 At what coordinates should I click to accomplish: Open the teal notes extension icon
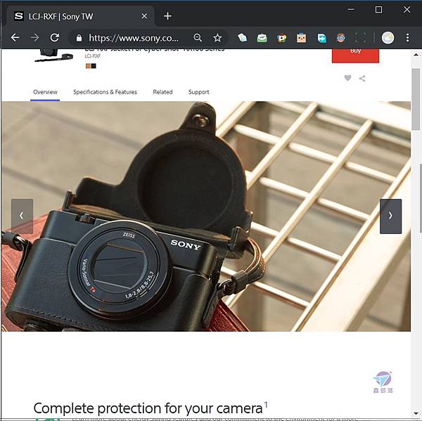[242, 38]
